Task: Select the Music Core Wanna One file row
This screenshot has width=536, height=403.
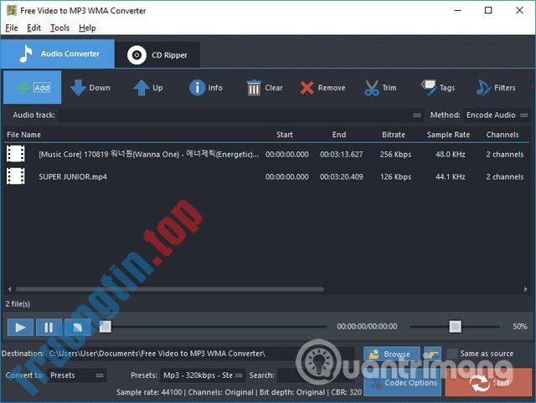Action: [x=266, y=154]
